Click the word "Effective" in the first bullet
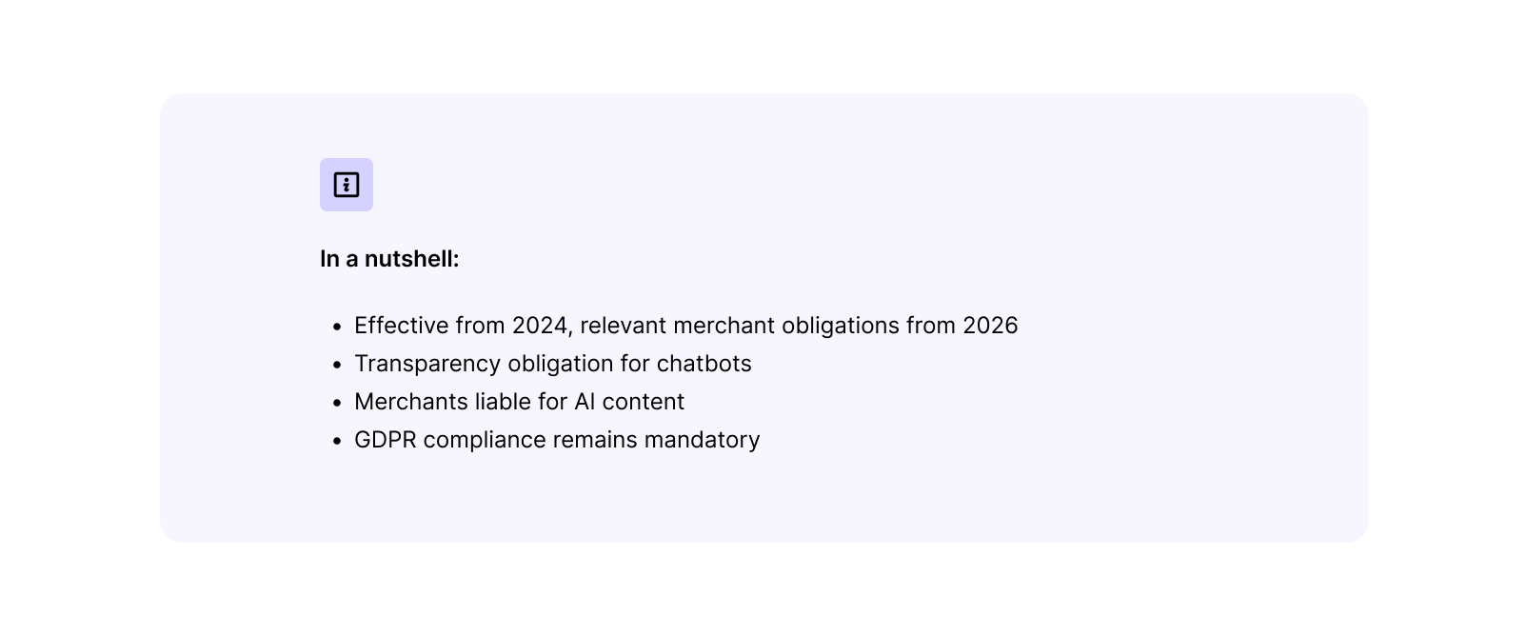This screenshot has height=636, width=1527. [x=402, y=326]
